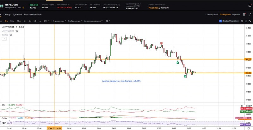This screenshot has height=130, width=253.
Task: Click the open interest value 5,941,610.70
Action: pos(132,9)
